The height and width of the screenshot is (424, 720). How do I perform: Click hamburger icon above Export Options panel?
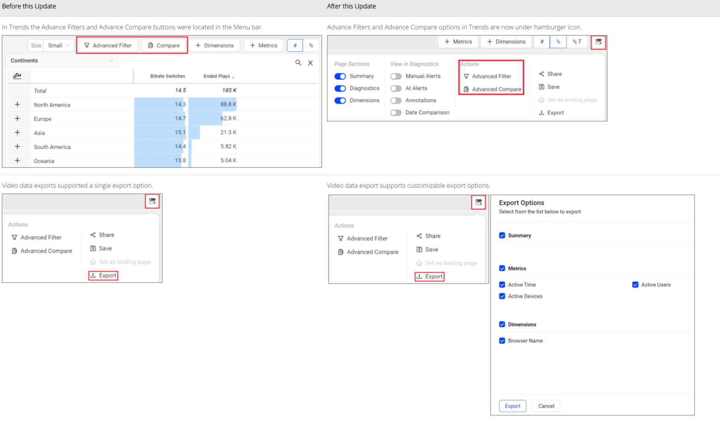click(478, 202)
